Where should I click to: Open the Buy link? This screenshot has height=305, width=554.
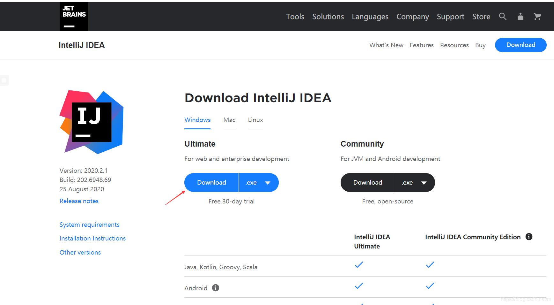click(480, 45)
